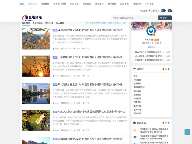Screen dimensions: 192x144
Task: Select 电技家电 in top navigation
Action: click(137, 4)
